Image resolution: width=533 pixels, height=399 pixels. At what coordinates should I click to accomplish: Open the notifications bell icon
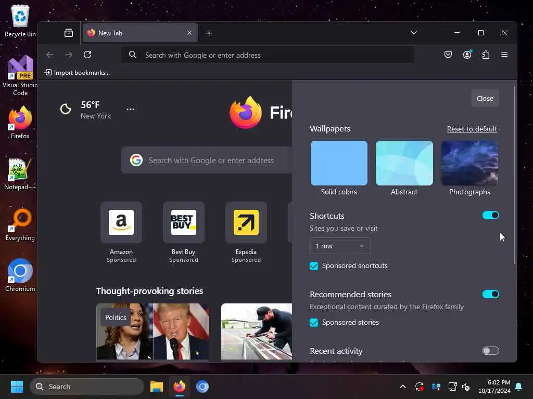(x=519, y=387)
